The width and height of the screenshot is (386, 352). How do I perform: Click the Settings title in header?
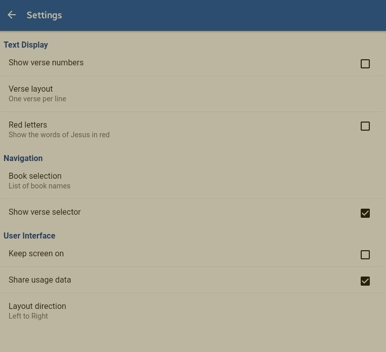[x=44, y=15]
